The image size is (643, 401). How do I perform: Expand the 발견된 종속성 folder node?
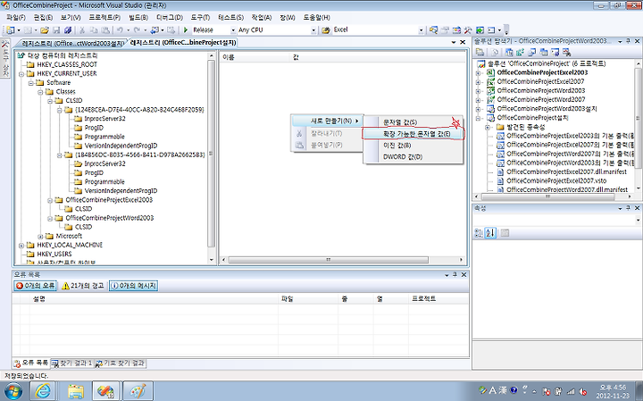click(488, 128)
